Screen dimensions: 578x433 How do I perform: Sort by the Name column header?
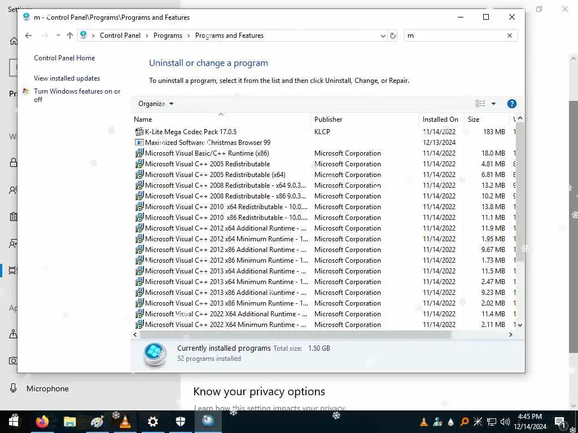click(221, 120)
